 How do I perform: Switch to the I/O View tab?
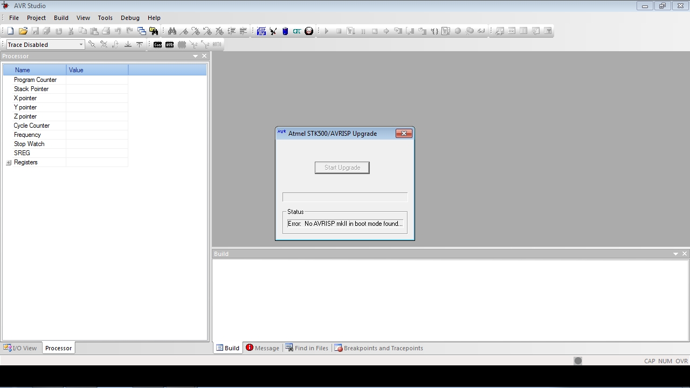tap(20, 348)
